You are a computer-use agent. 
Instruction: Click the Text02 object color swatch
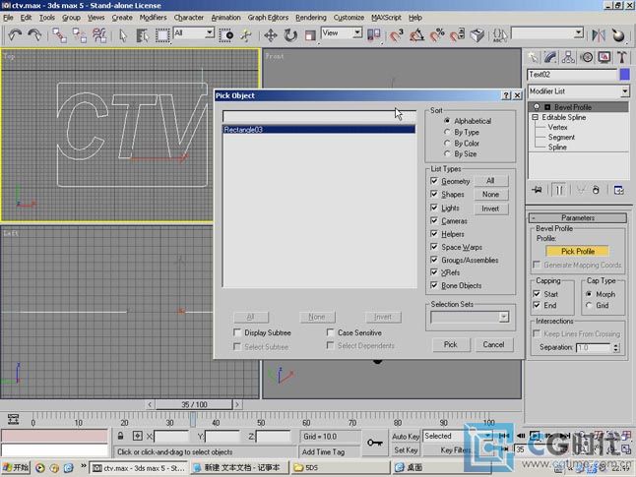click(x=624, y=75)
